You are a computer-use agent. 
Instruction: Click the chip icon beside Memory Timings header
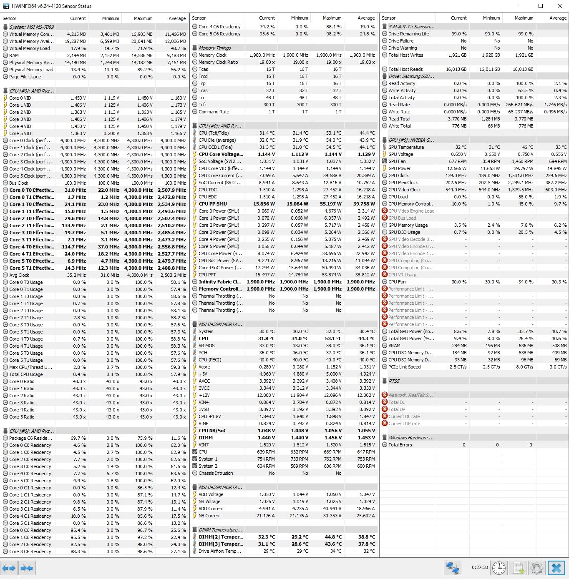point(195,48)
